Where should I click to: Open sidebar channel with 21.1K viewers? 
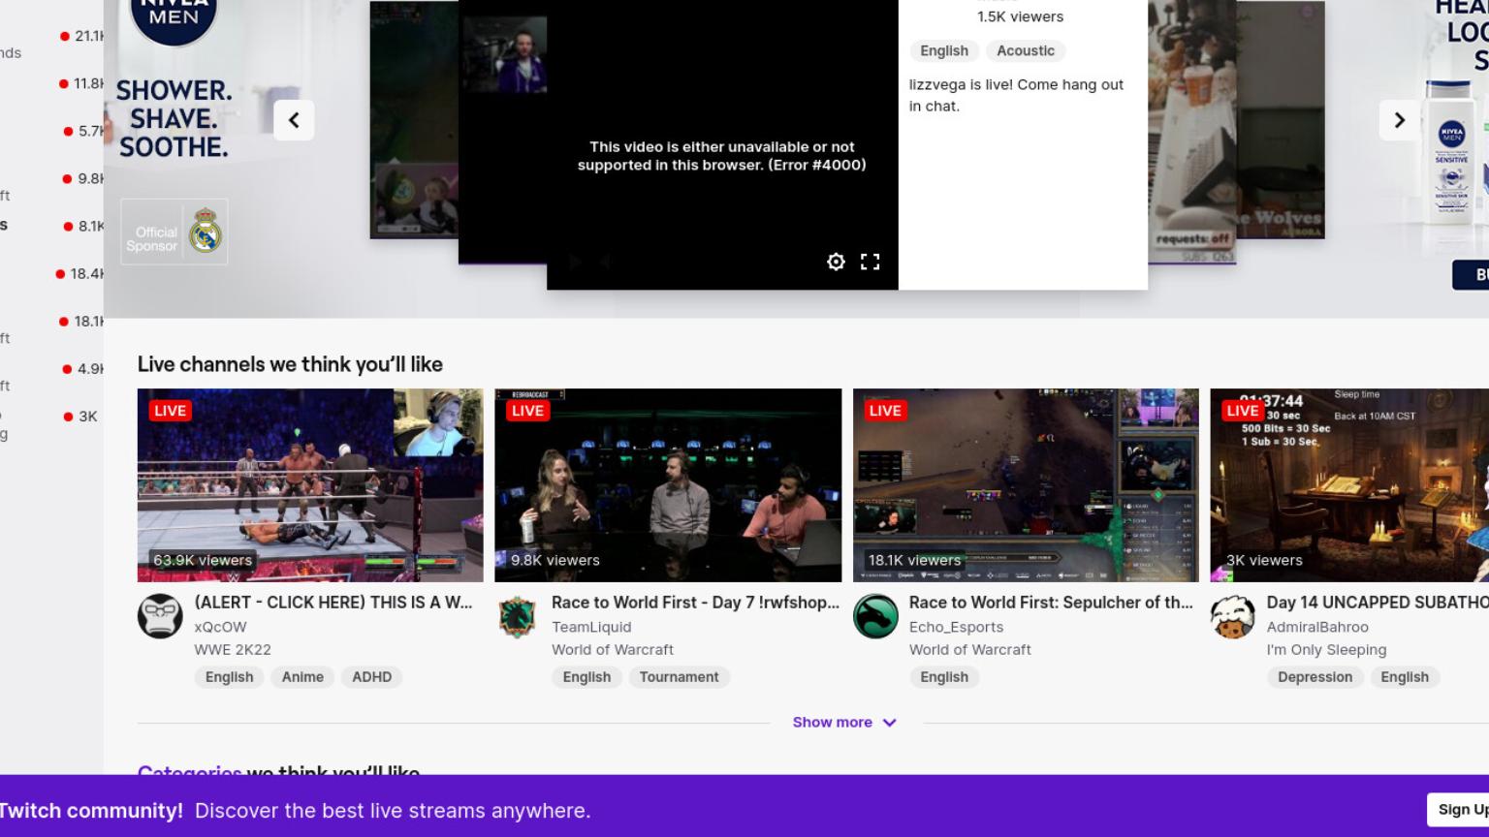pyautogui.click(x=82, y=36)
